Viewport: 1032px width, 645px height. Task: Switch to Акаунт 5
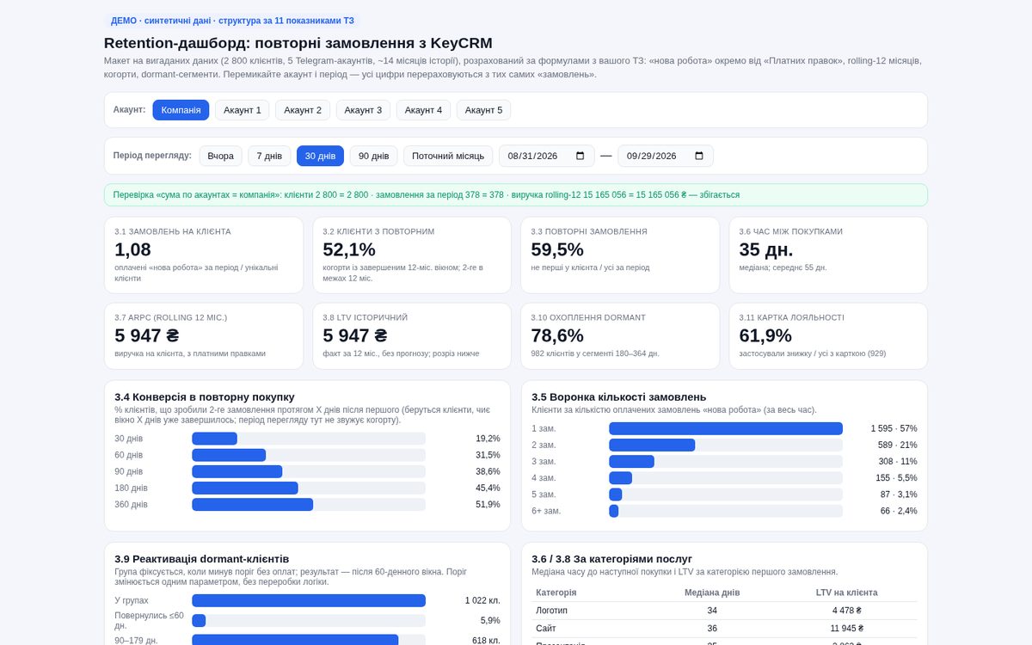(x=483, y=110)
